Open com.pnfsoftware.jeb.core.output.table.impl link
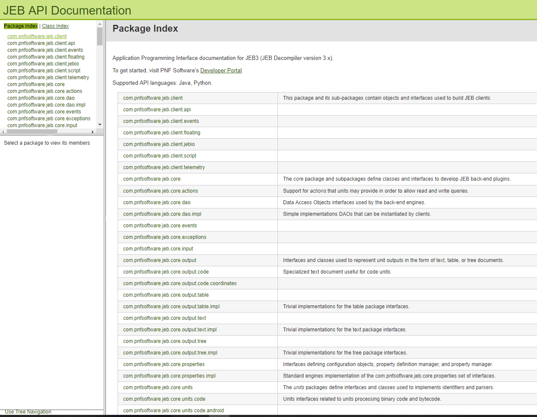The image size is (537, 417). (171, 307)
